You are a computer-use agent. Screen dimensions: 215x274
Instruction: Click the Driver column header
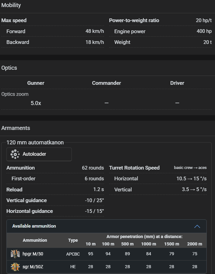(177, 83)
